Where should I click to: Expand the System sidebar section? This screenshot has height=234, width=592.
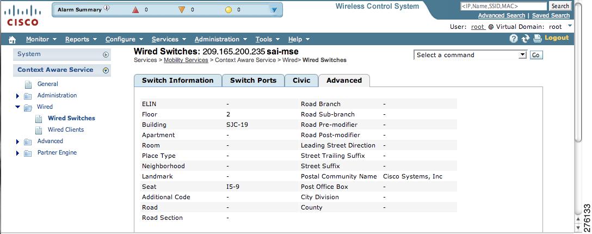pyautogui.click(x=106, y=55)
